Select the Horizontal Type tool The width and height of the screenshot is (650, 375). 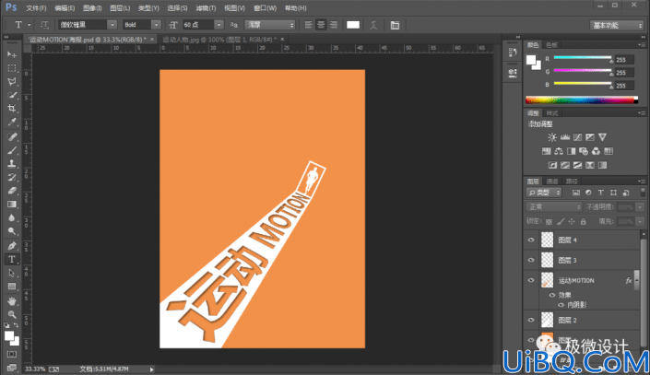(12, 260)
